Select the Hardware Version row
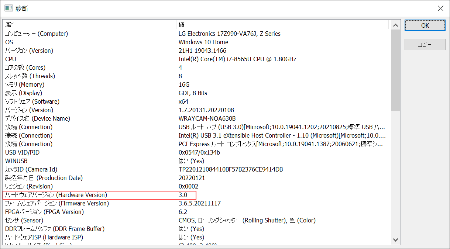Screen dimensions: 450x249 point(56,195)
